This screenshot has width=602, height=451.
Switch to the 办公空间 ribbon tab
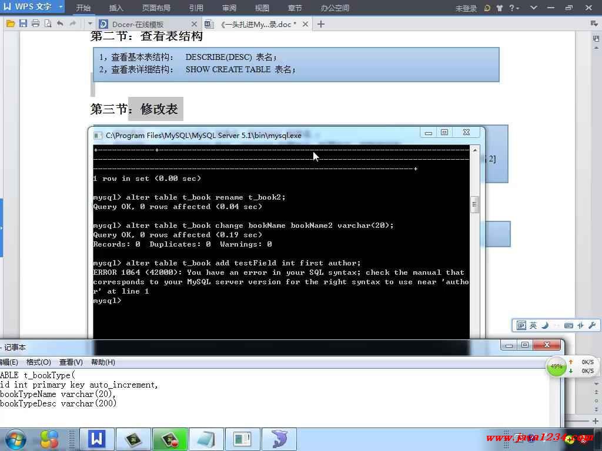coord(335,8)
